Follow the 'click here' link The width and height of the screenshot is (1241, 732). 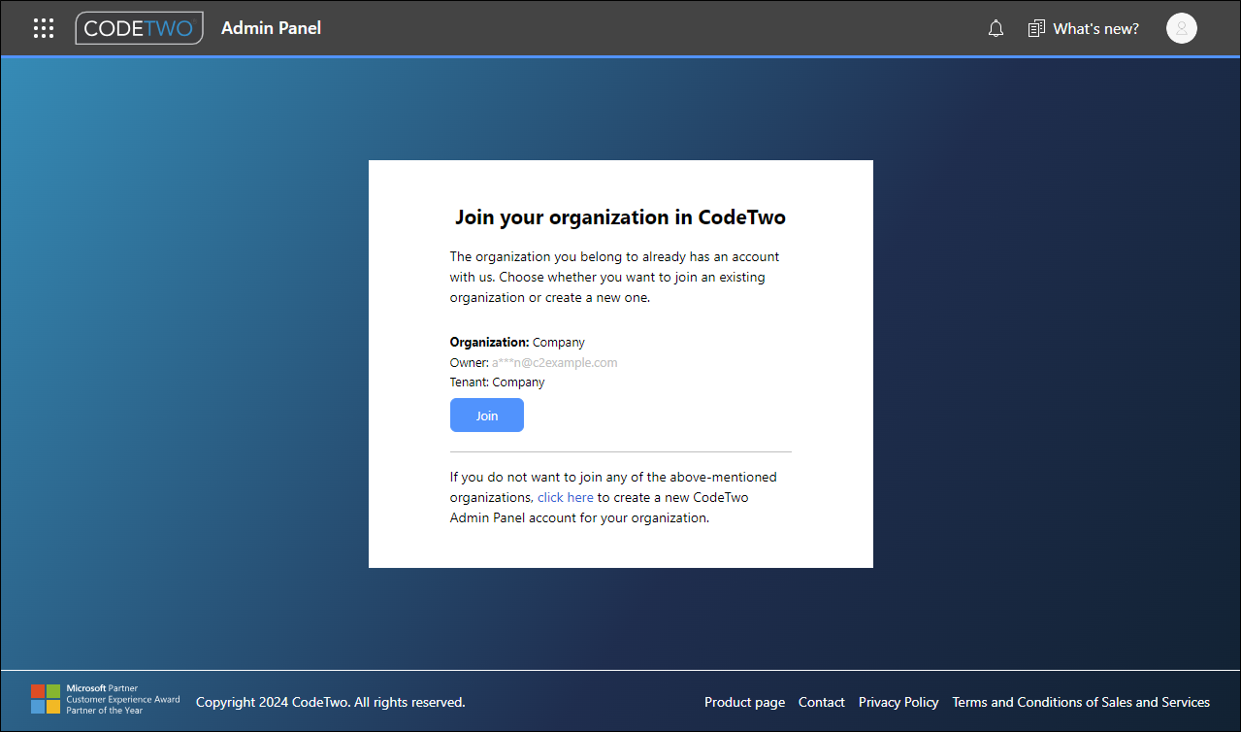coord(566,497)
